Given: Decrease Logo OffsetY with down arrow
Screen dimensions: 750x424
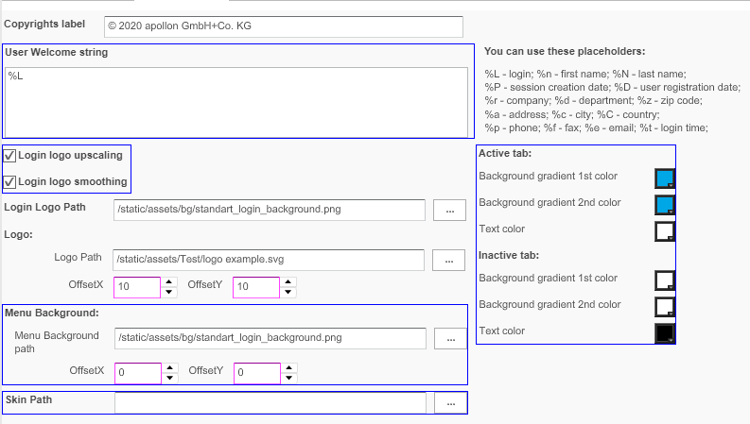Looking at the screenshot, I should [x=289, y=293].
